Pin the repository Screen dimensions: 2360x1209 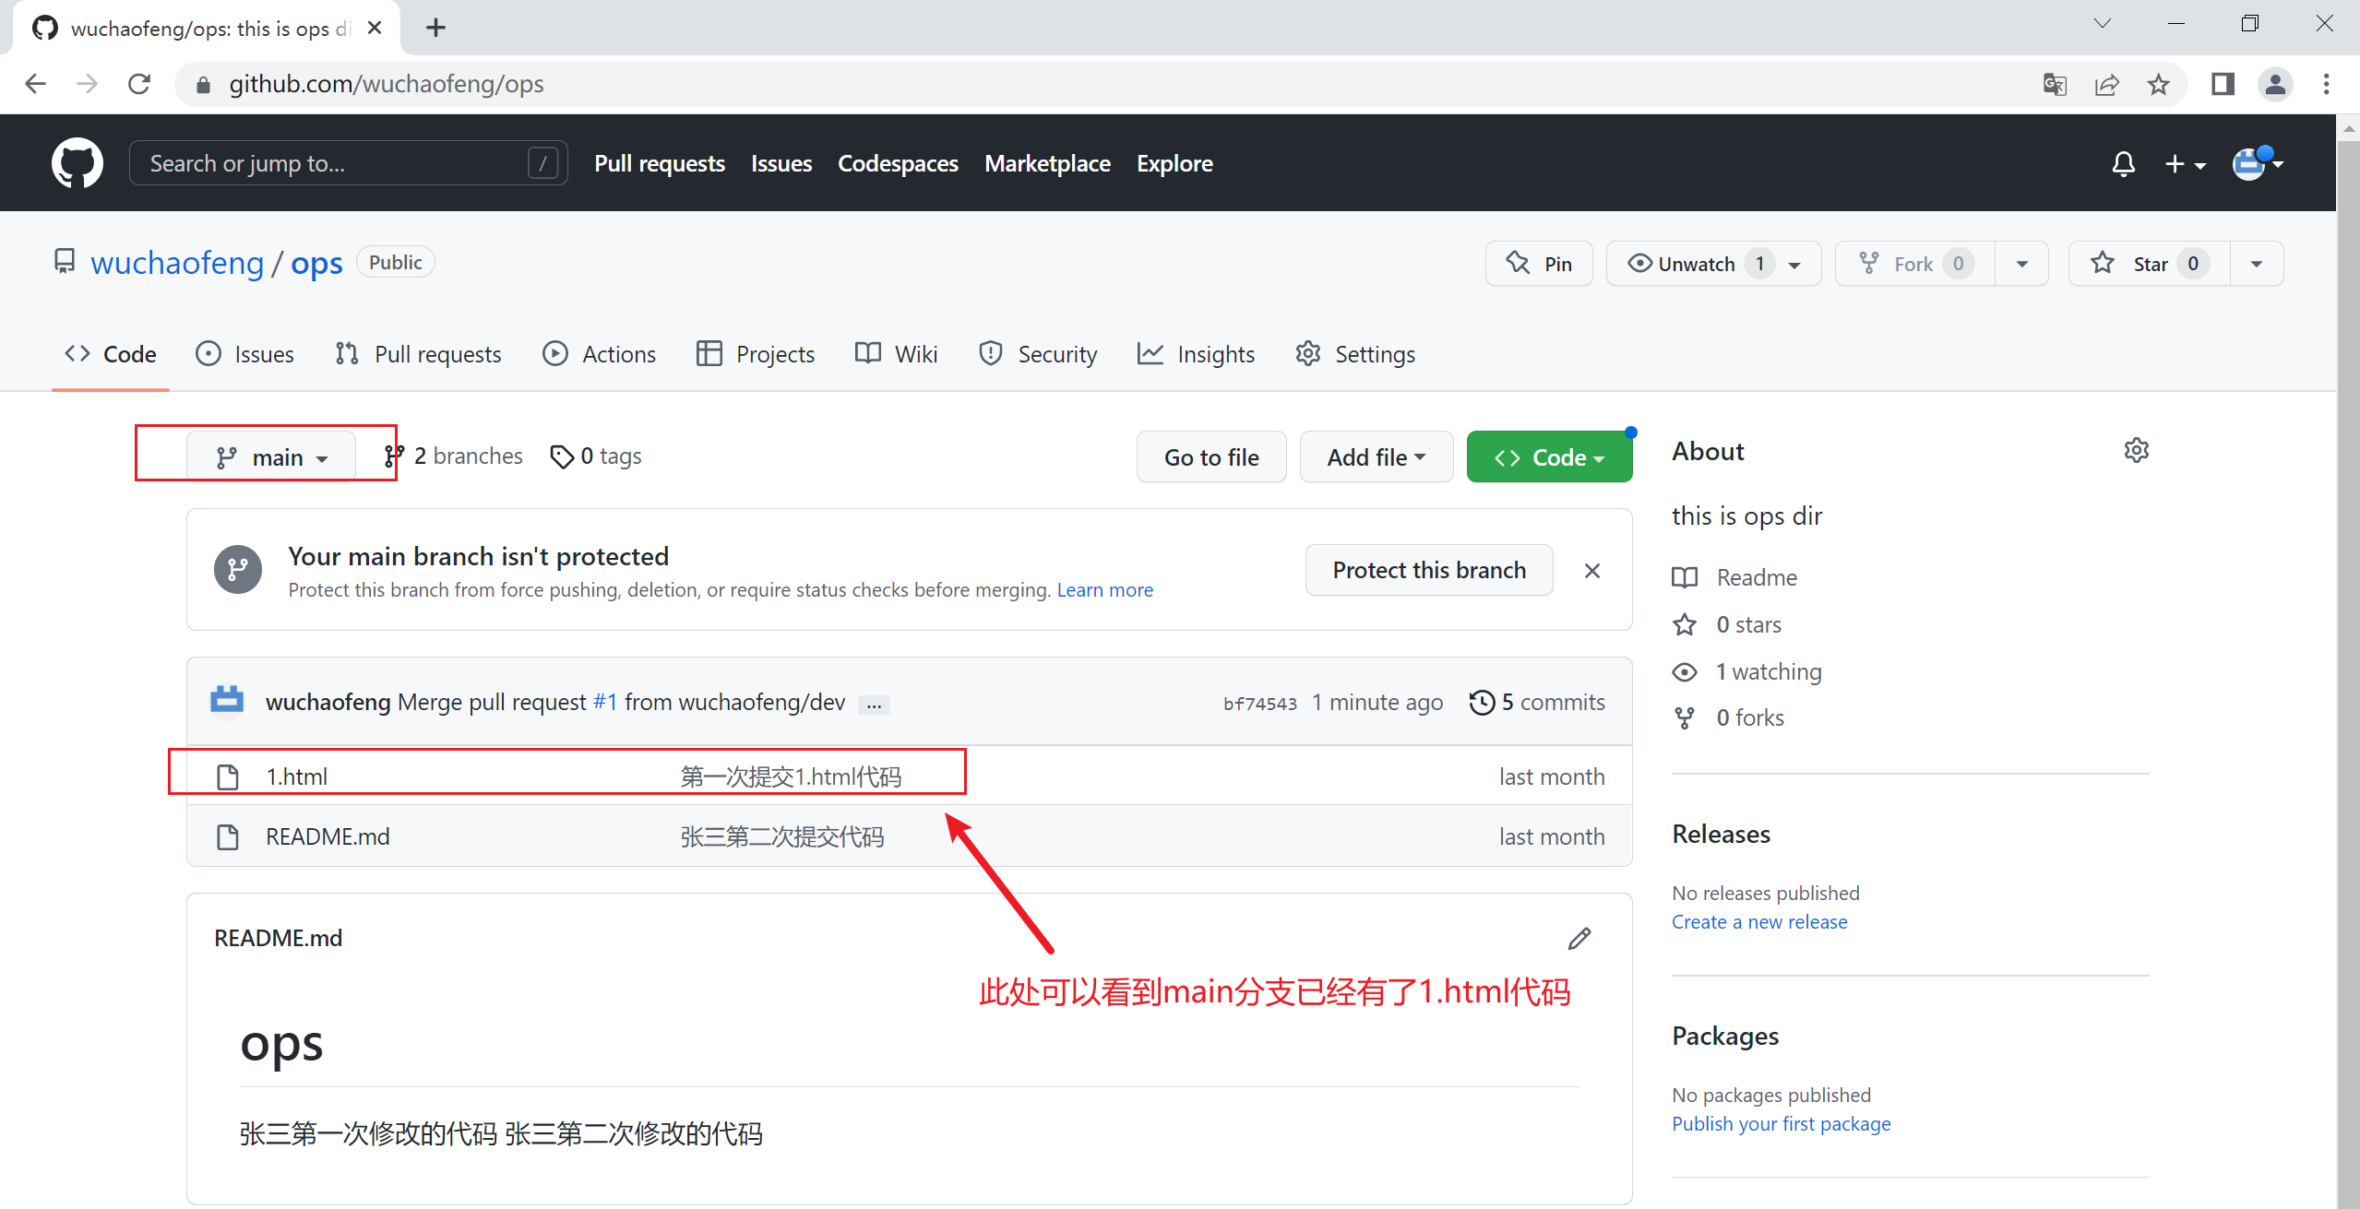point(1539,264)
